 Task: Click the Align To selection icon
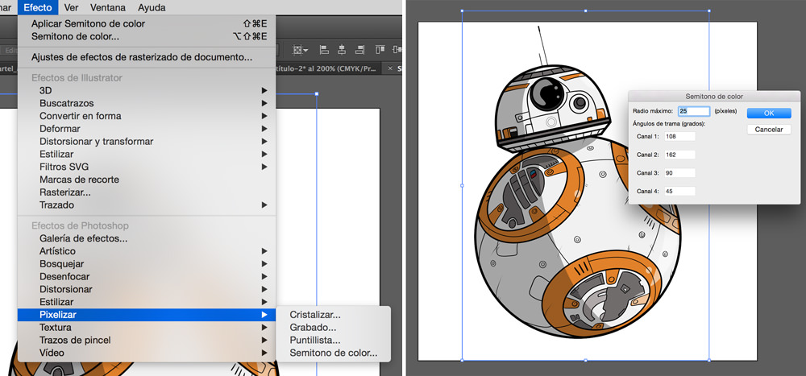click(x=297, y=50)
